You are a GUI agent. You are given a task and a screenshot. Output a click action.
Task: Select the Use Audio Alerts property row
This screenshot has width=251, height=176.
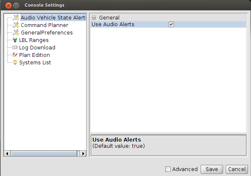tap(169, 24)
